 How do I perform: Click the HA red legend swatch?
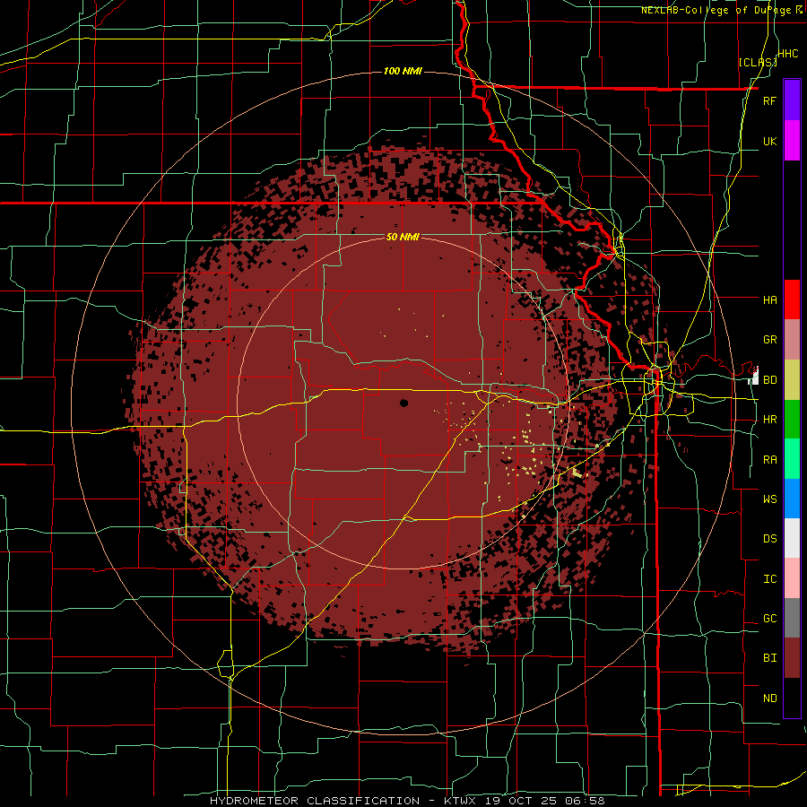[792, 299]
